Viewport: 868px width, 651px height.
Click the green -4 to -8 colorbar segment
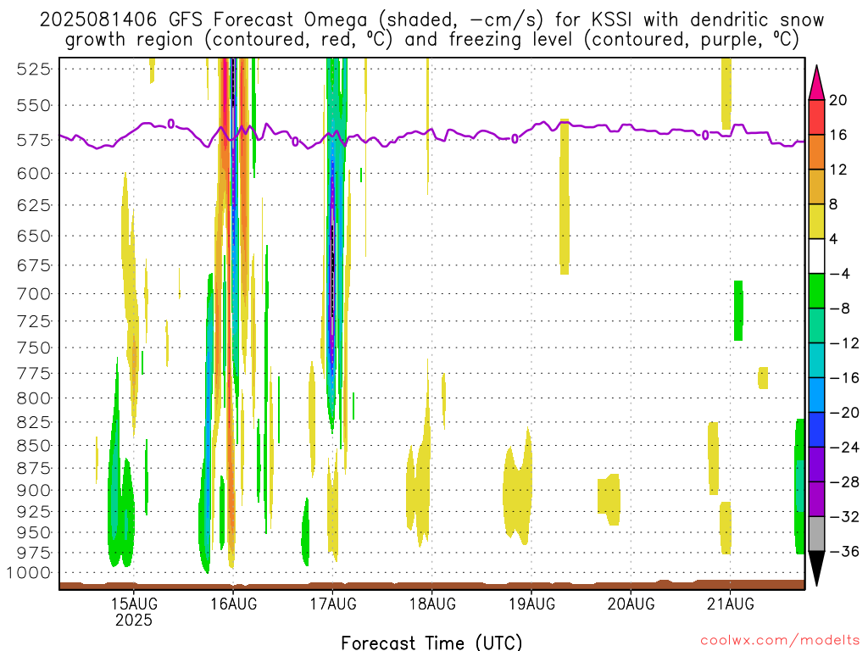pyautogui.click(x=816, y=291)
